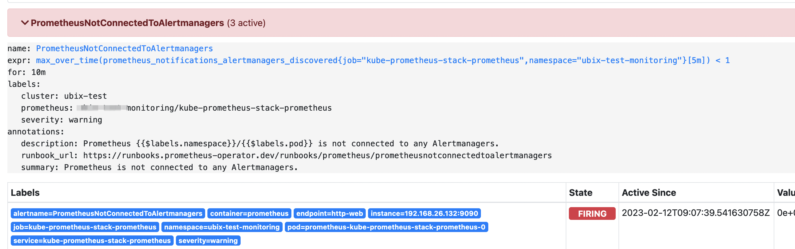
Task: Click the container=prometheus label badge
Action: tap(249, 213)
